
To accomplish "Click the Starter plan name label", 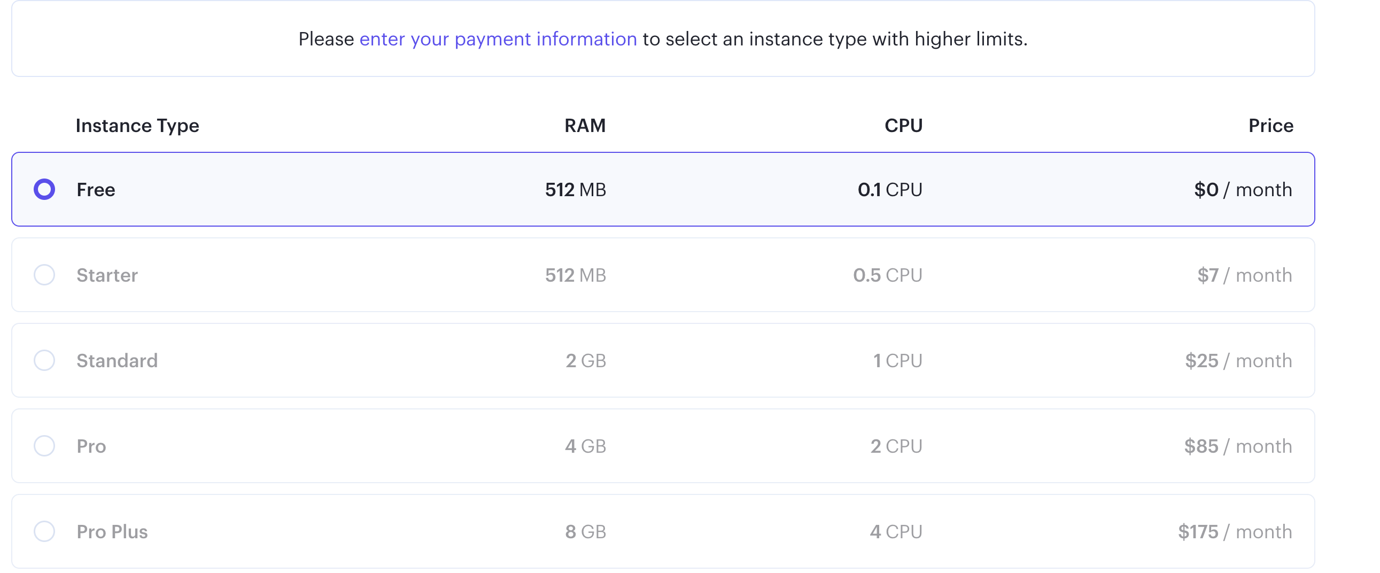I will 107,275.
